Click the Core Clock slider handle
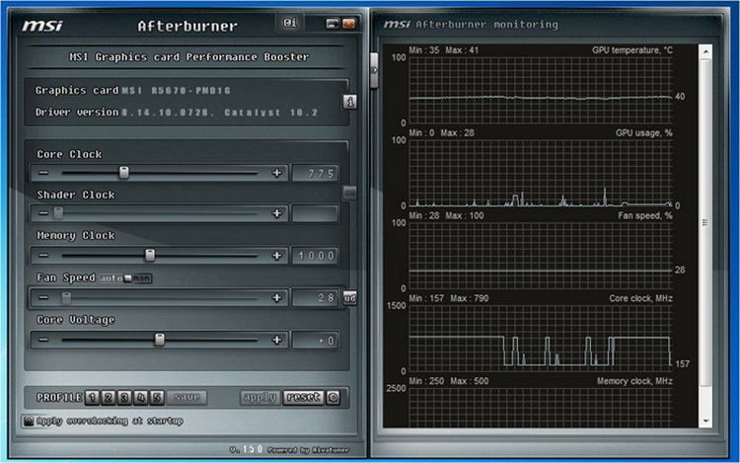Image resolution: width=740 pixels, height=463 pixels. [123, 173]
